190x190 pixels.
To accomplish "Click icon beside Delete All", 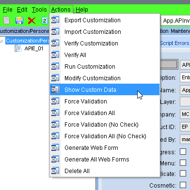I will point(55,171).
